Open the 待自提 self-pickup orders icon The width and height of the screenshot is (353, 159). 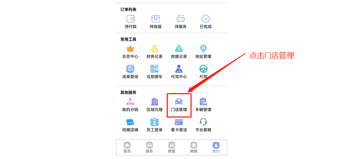(155, 19)
